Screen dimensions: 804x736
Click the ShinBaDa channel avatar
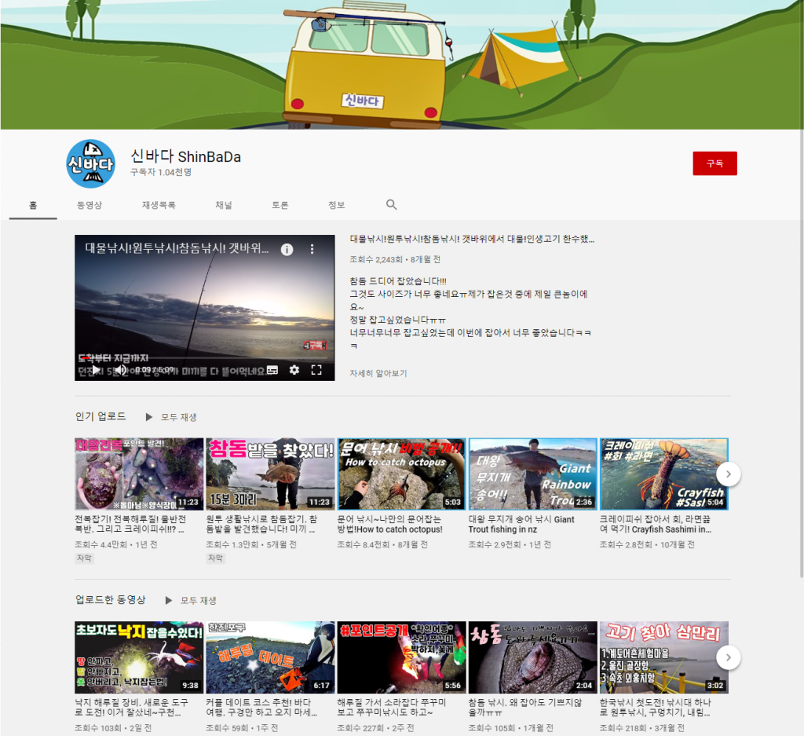point(90,163)
